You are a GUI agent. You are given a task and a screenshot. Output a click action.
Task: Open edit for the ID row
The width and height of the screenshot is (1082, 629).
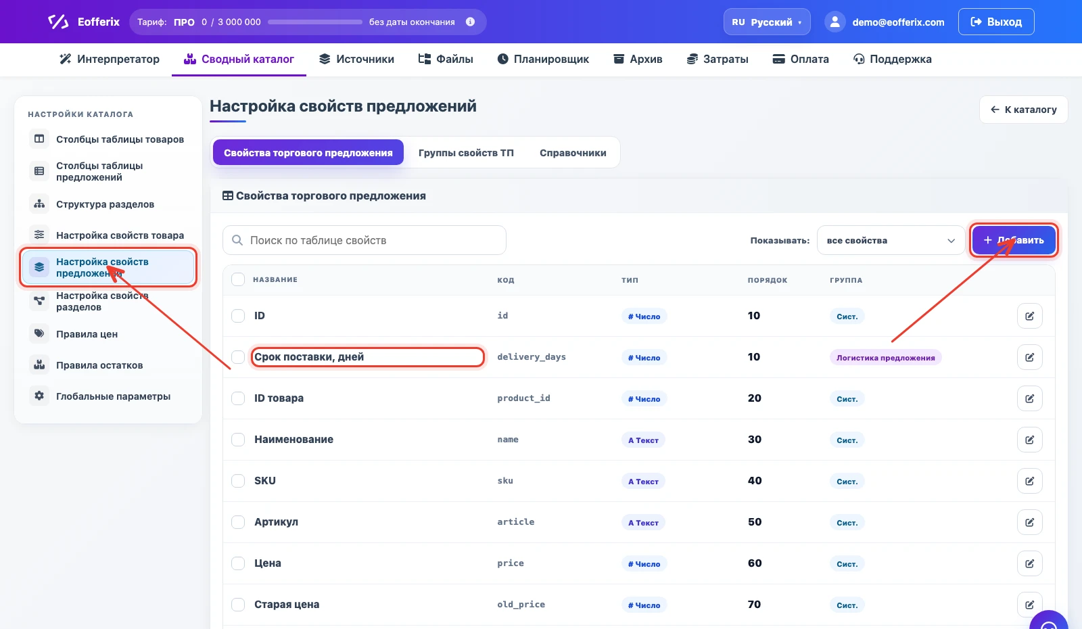(x=1029, y=316)
